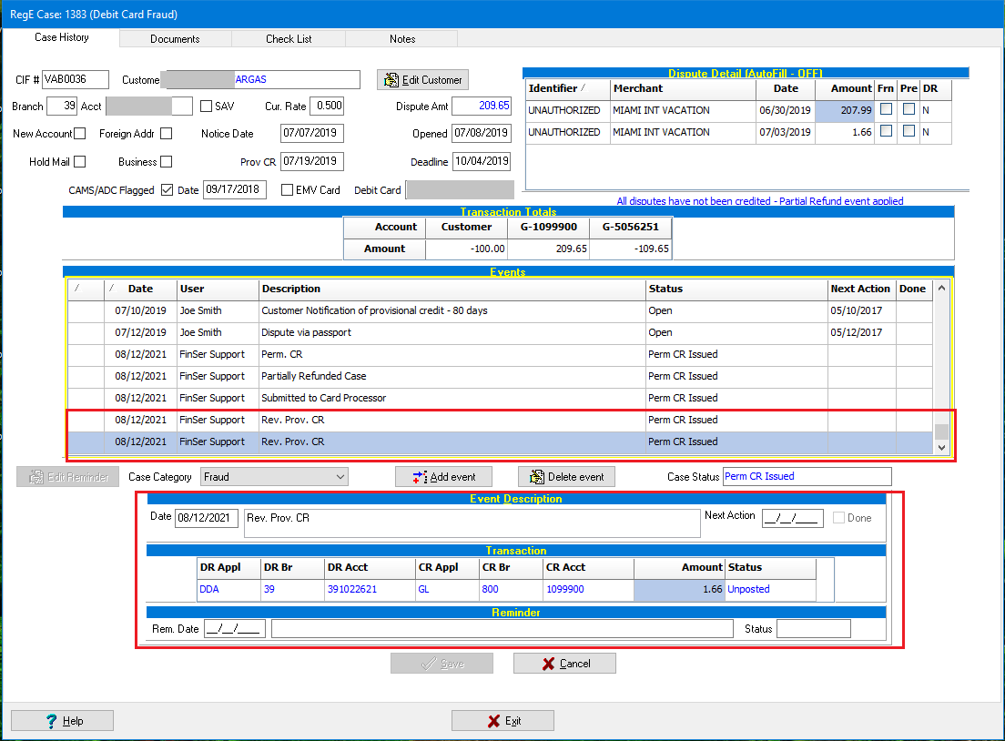Click the Rem. Date field

[x=235, y=629]
